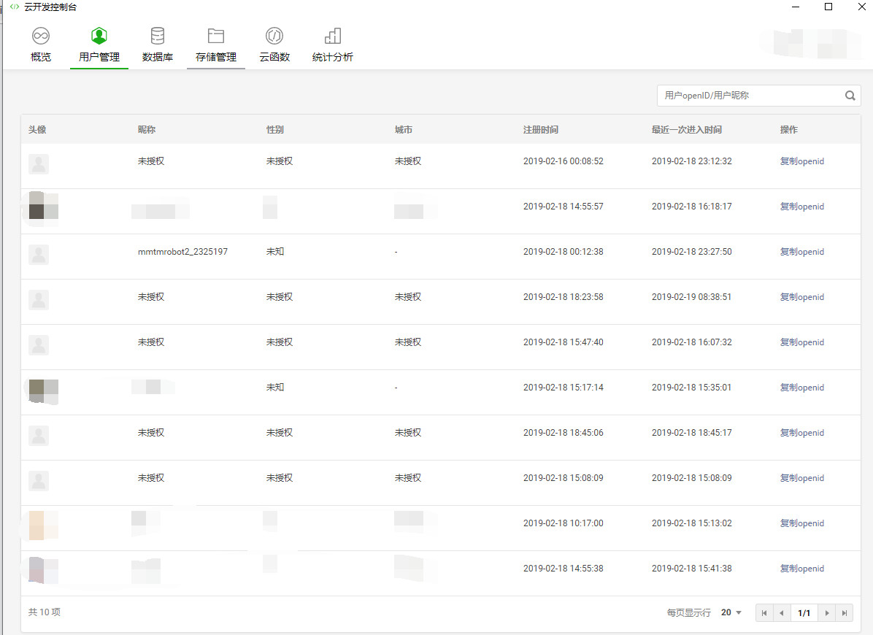
Task: Copy openid for row registered 2019-02-18 14:55:57
Action: point(801,207)
